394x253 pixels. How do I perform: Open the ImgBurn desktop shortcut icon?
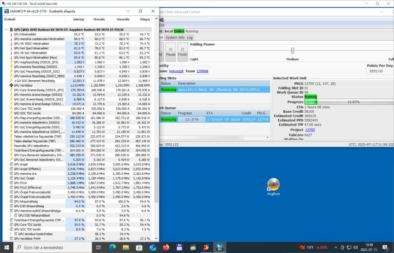[273, 185]
